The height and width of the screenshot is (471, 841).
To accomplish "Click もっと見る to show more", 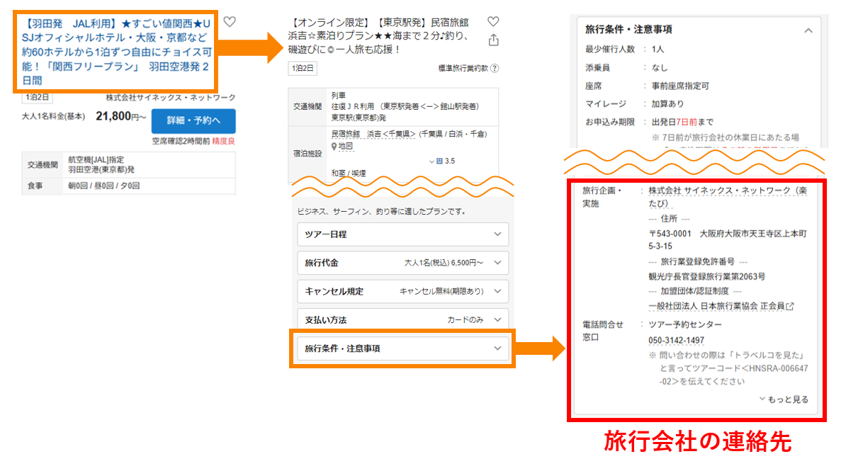I will point(784,399).
